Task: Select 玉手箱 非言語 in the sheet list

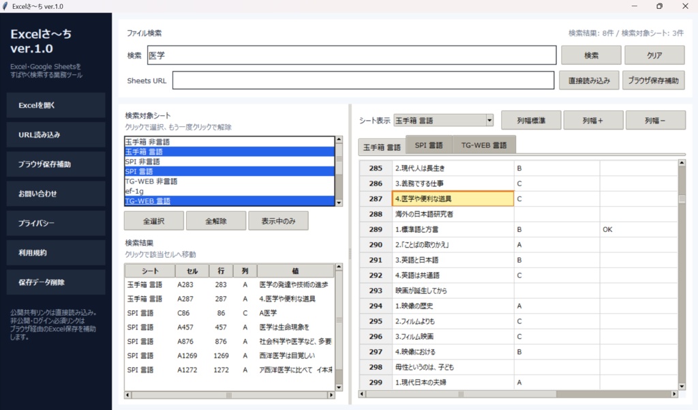Action: tap(229, 142)
